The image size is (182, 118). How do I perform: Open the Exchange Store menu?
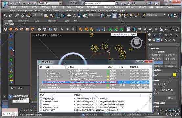coord(25,11)
